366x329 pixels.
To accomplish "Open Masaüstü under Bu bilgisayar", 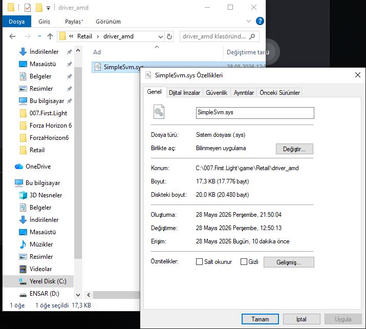I will pos(42,232).
